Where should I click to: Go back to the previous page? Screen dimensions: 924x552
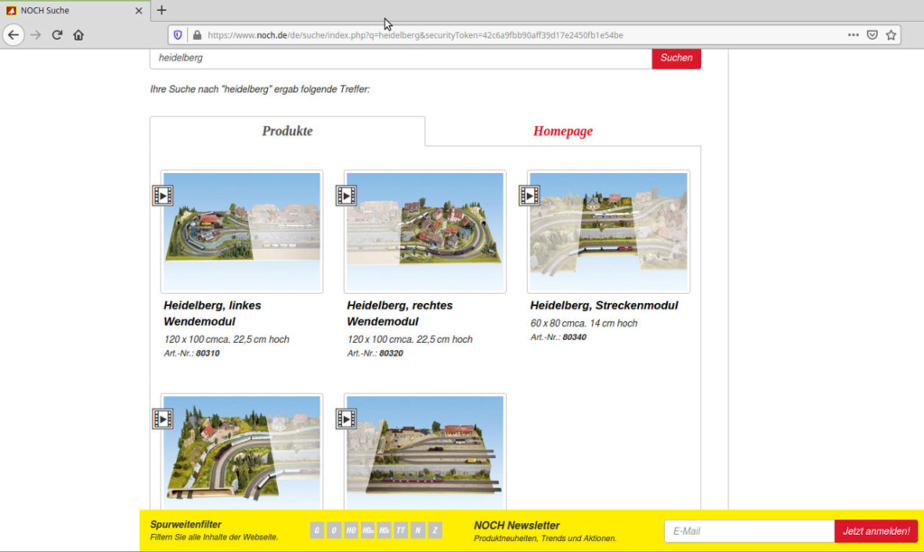pyautogui.click(x=13, y=35)
